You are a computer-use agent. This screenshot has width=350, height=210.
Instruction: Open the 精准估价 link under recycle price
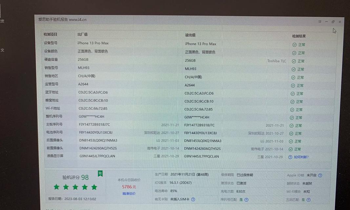click(129, 194)
